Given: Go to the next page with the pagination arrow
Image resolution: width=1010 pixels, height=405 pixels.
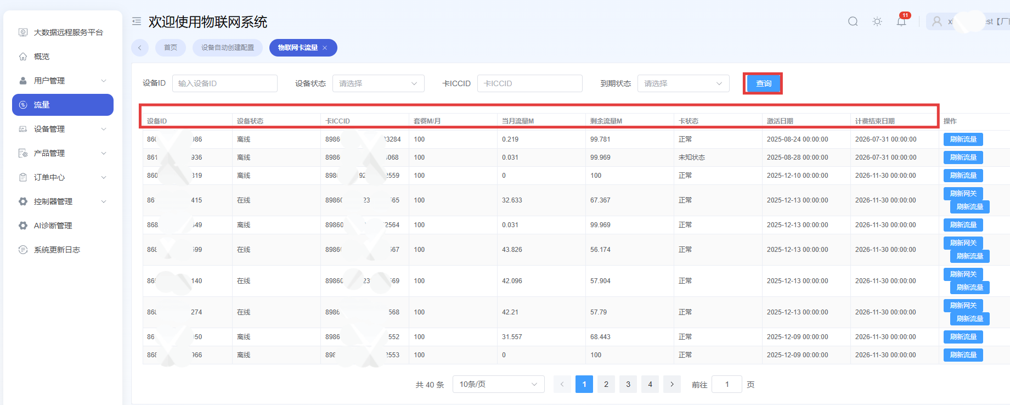Looking at the screenshot, I should click(x=672, y=384).
